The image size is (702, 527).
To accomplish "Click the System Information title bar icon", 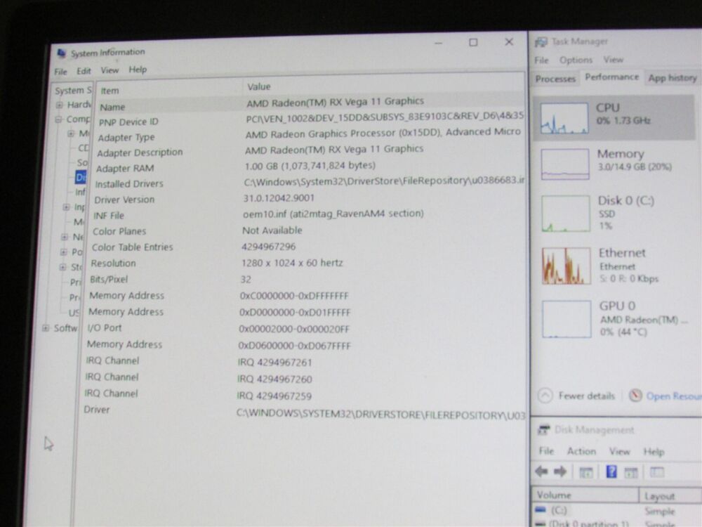I will (x=62, y=53).
